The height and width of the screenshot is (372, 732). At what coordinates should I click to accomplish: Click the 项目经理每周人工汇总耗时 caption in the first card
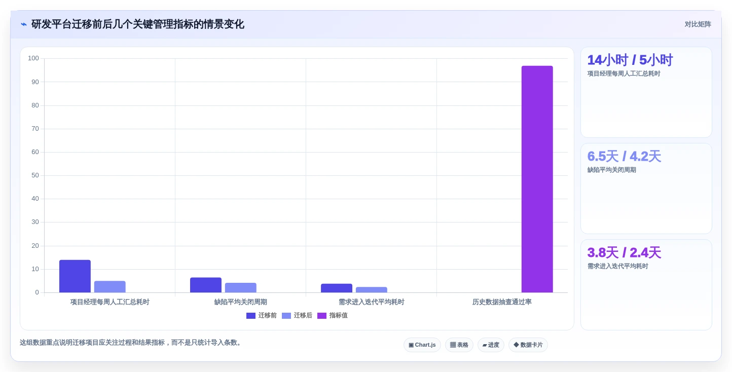click(624, 73)
